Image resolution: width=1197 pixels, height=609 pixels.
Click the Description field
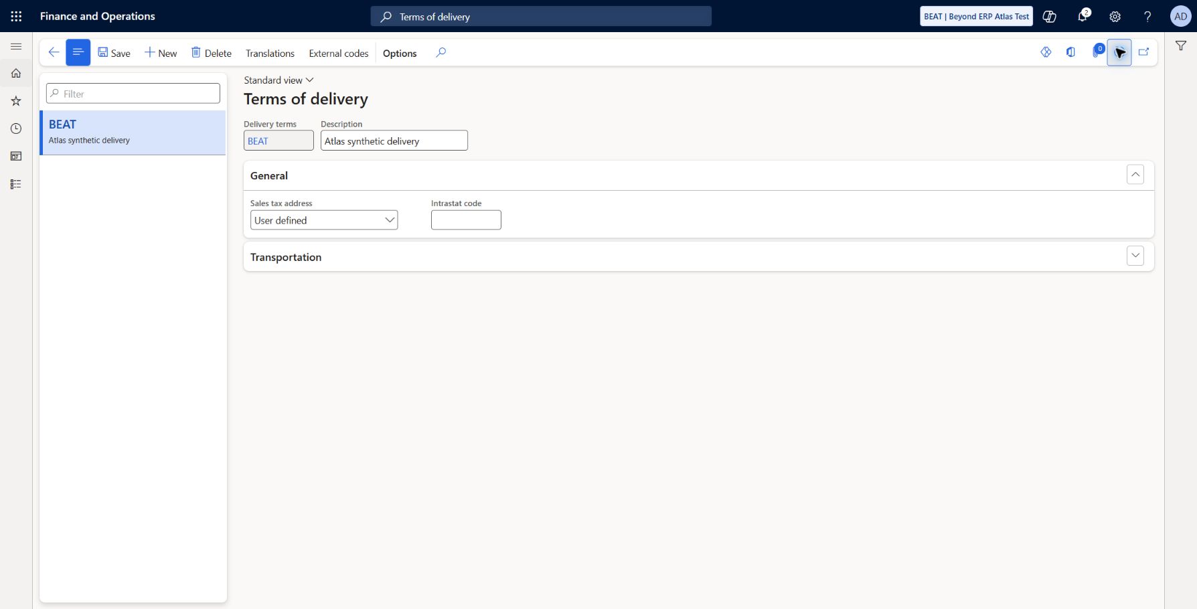(394, 141)
